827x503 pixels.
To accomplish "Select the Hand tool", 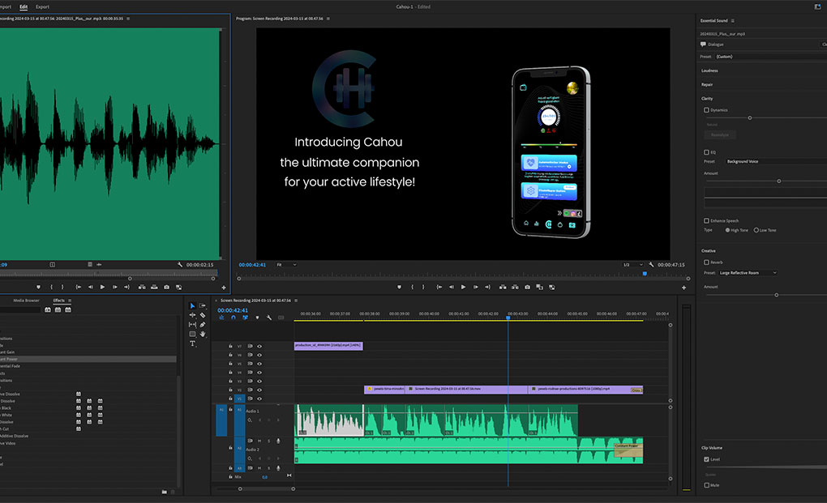I will coord(203,334).
